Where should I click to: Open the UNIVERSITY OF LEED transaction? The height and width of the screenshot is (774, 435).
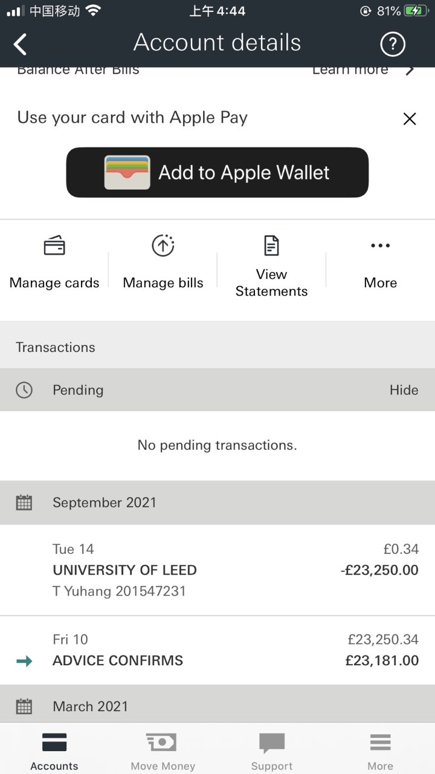tap(217, 570)
